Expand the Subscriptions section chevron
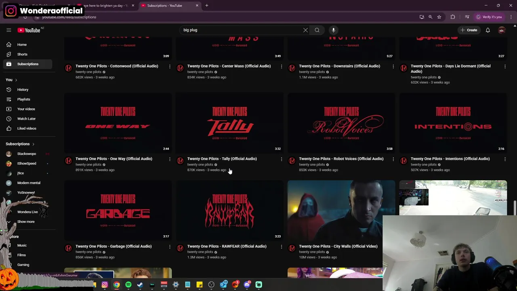The width and height of the screenshot is (517, 291). [x=33, y=144]
